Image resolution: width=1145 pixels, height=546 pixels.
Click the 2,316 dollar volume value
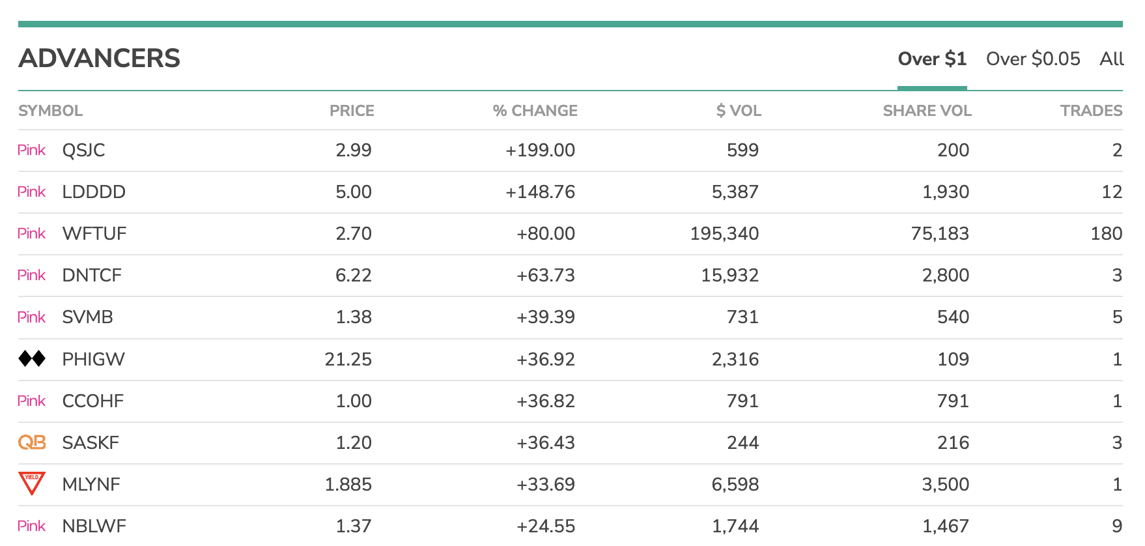[x=735, y=359]
